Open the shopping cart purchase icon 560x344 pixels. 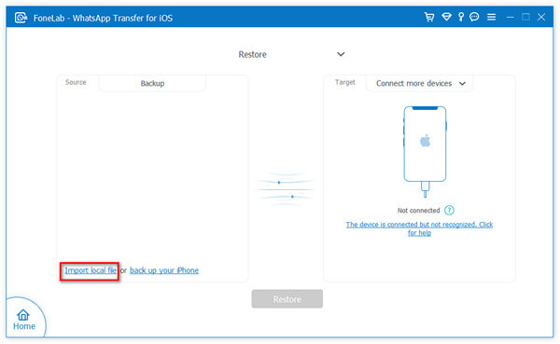(x=429, y=17)
